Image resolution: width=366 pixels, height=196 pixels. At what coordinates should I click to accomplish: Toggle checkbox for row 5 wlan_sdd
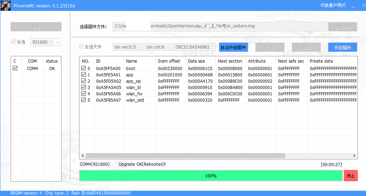pos(84,100)
